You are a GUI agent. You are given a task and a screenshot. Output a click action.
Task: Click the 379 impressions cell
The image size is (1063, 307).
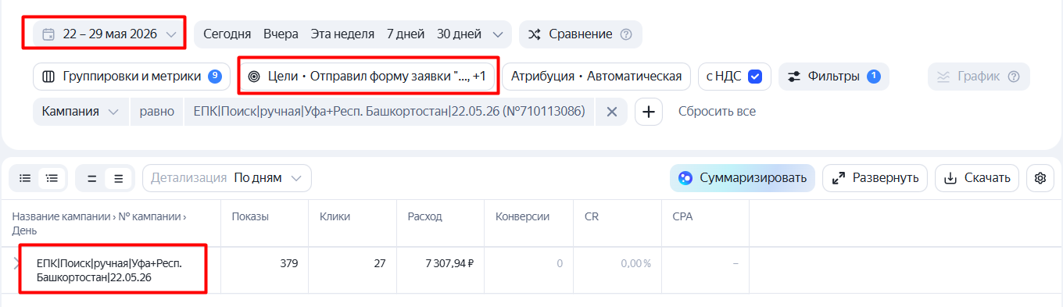coord(288,263)
